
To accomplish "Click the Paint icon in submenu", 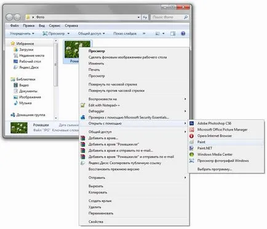I will click(x=191, y=142).
